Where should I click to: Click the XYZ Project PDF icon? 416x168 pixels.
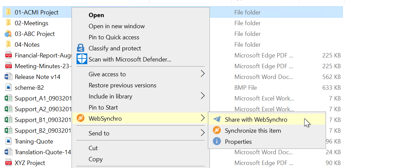(8, 163)
